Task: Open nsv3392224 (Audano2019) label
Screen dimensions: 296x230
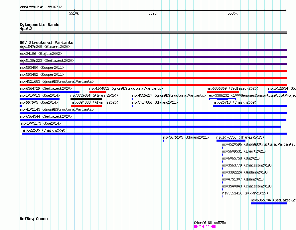Action: pyautogui.click(x=245, y=172)
